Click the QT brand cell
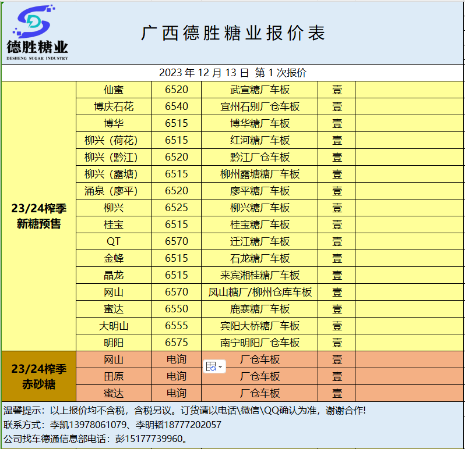The width and height of the screenshot is (465, 449). 114,241
